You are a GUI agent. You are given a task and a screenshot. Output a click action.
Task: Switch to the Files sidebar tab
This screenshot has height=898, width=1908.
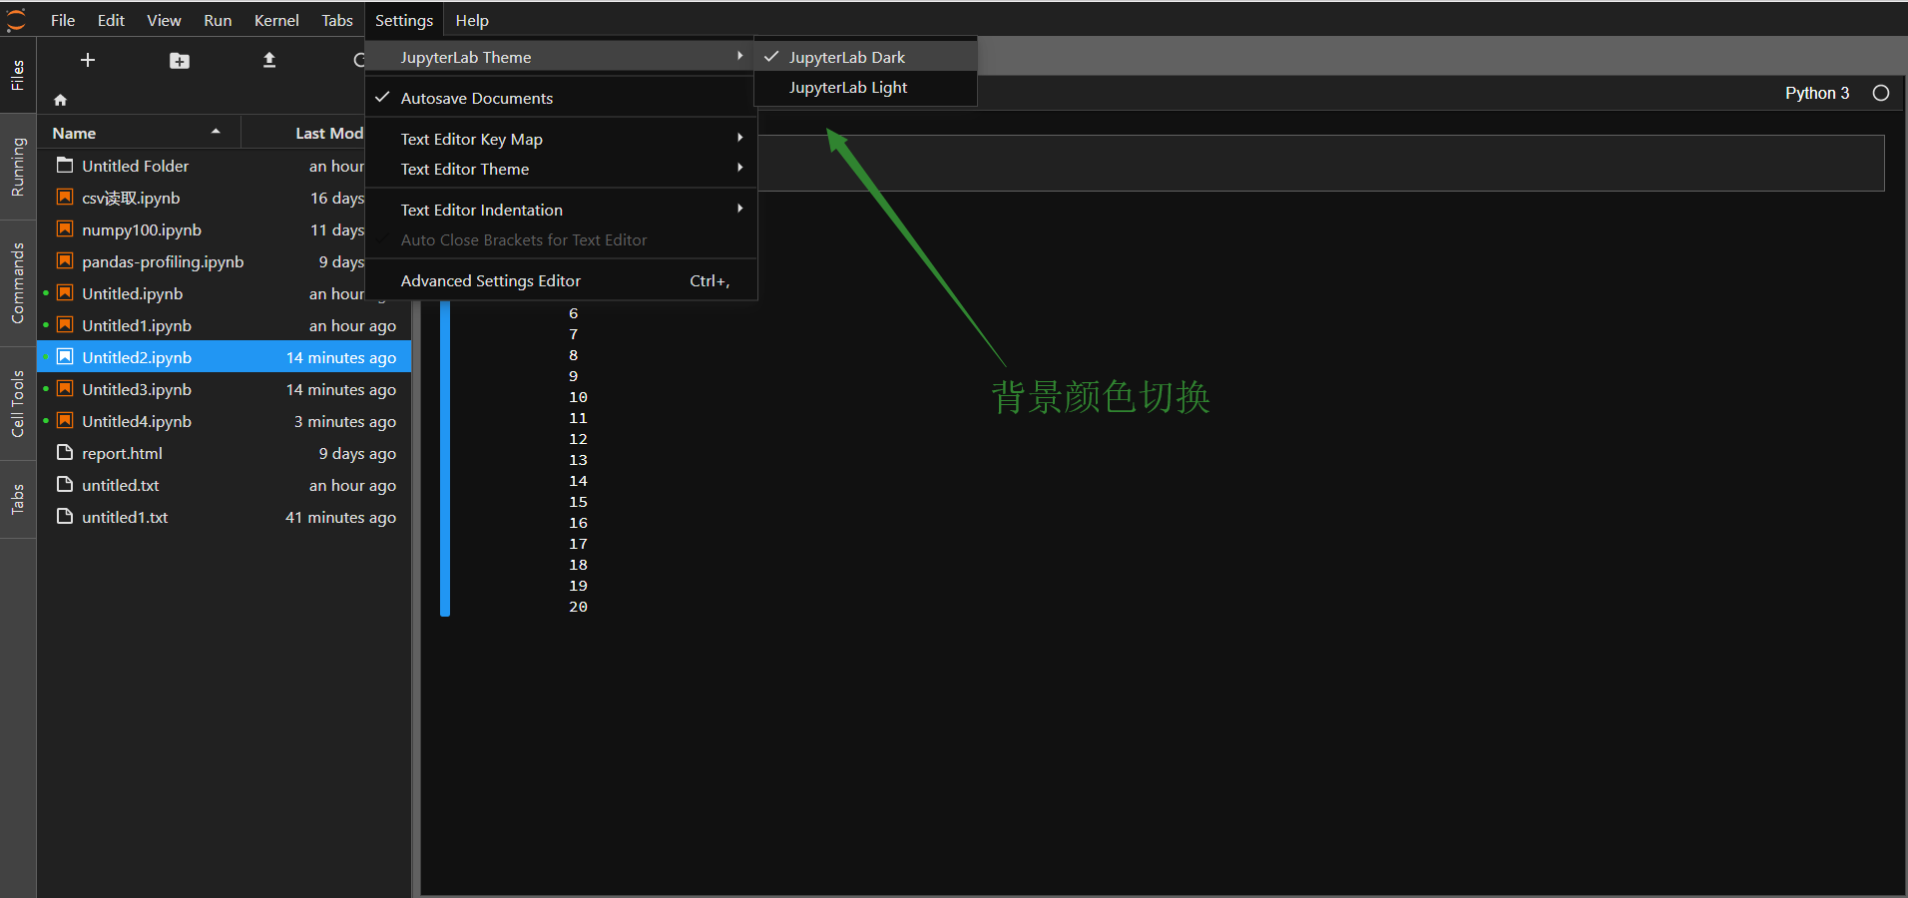[18, 75]
